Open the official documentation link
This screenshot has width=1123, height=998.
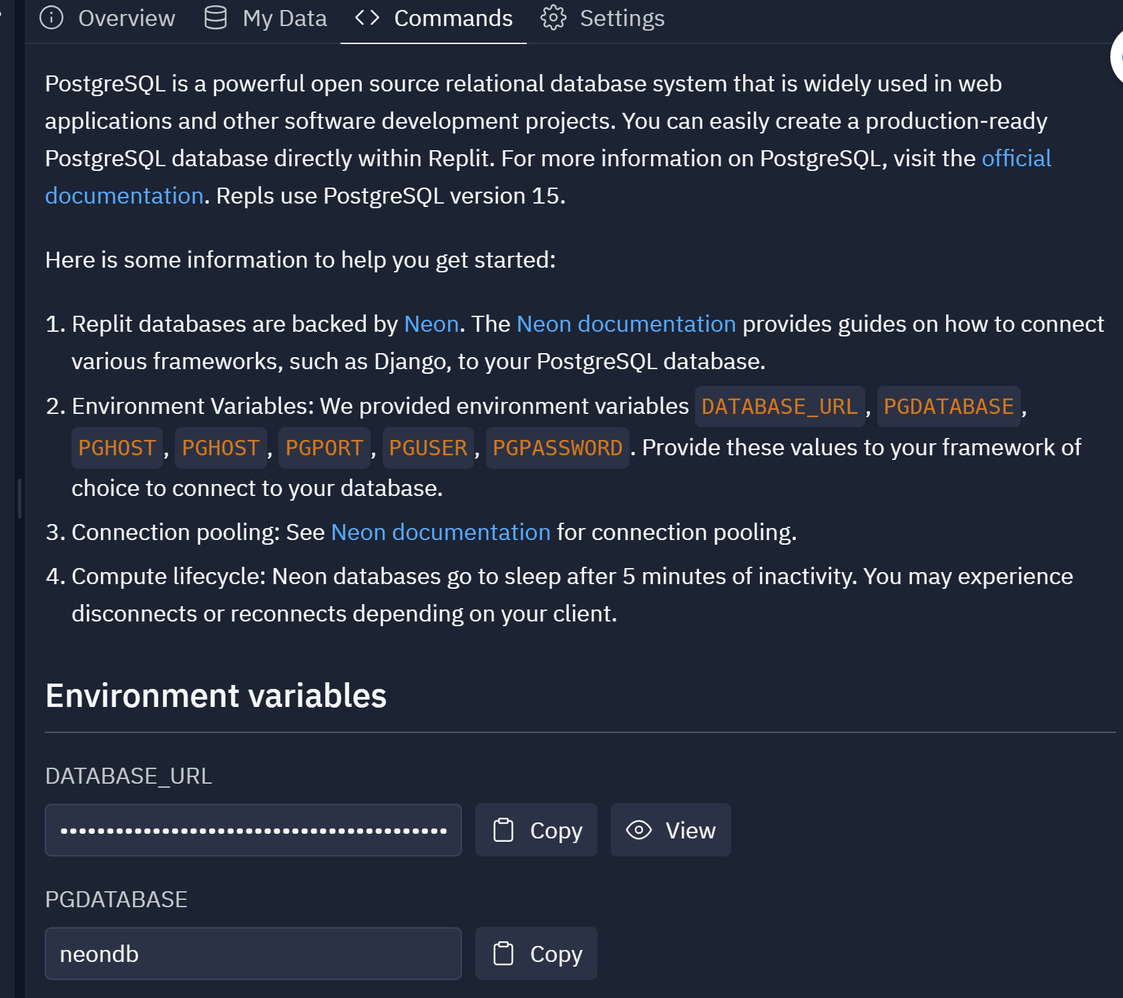1016,158
